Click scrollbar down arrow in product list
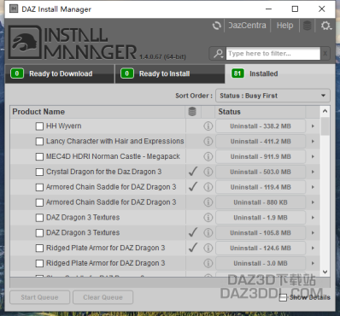Image resolution: width=340 pixels, height=316 pixels. (325, 272)
